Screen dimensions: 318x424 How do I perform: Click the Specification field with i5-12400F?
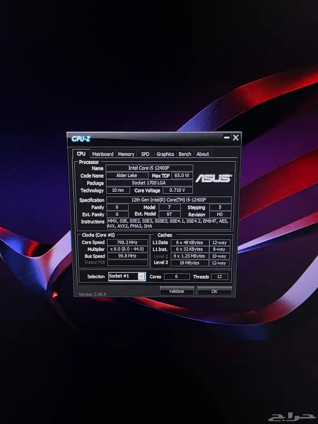pos(169,200)
